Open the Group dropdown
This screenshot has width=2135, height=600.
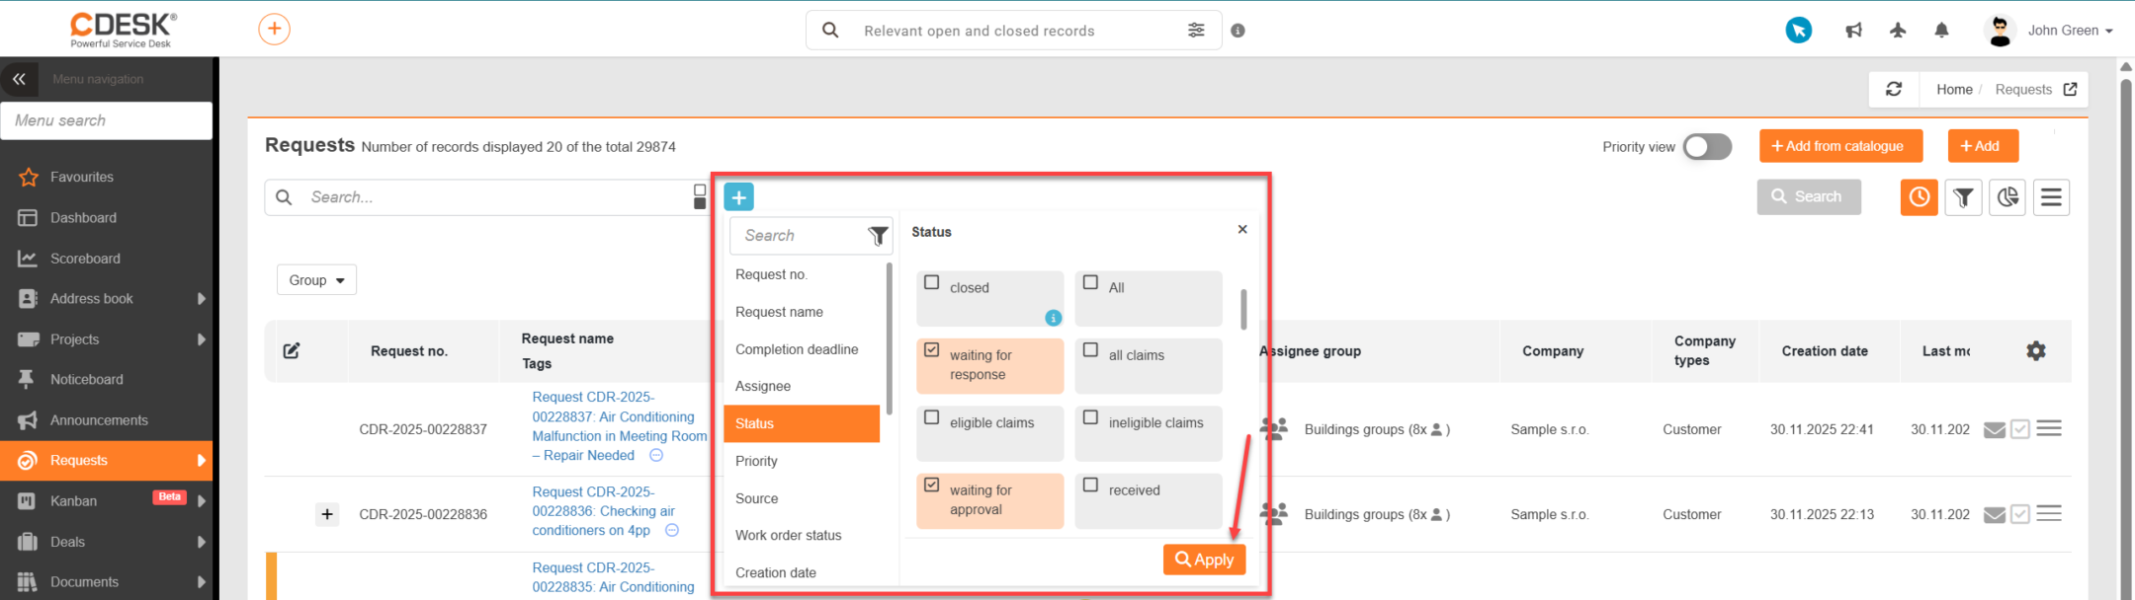pyautogui.click(x=316, y=280)
